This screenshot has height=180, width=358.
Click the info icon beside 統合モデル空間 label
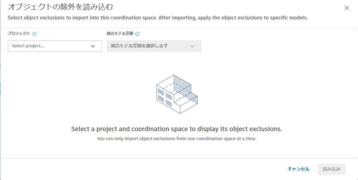point(138,34)
